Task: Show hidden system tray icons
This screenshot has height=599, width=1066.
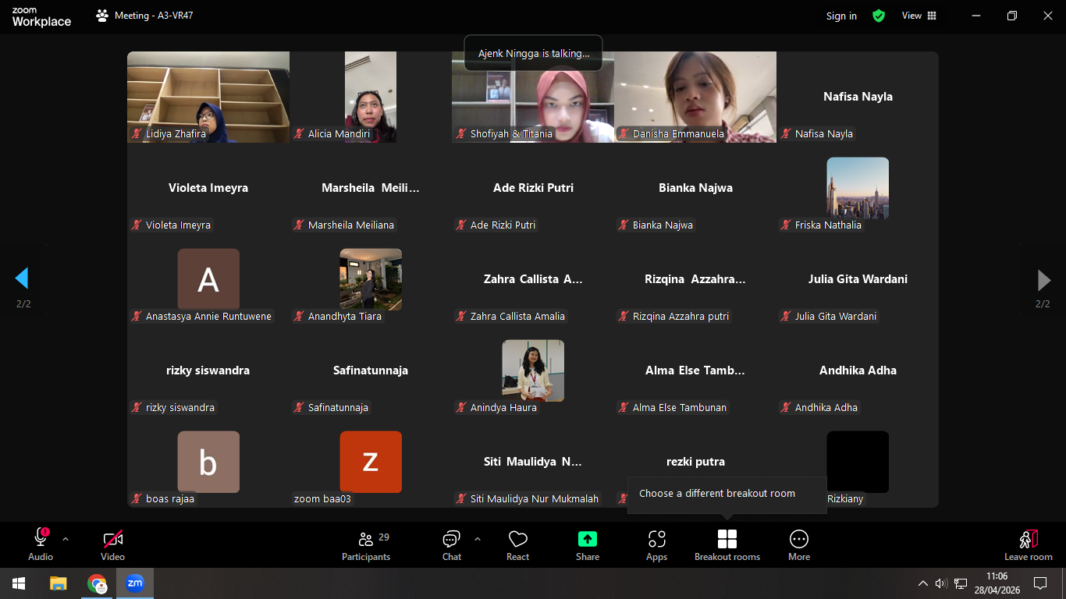Action: (x=923, y=583)
